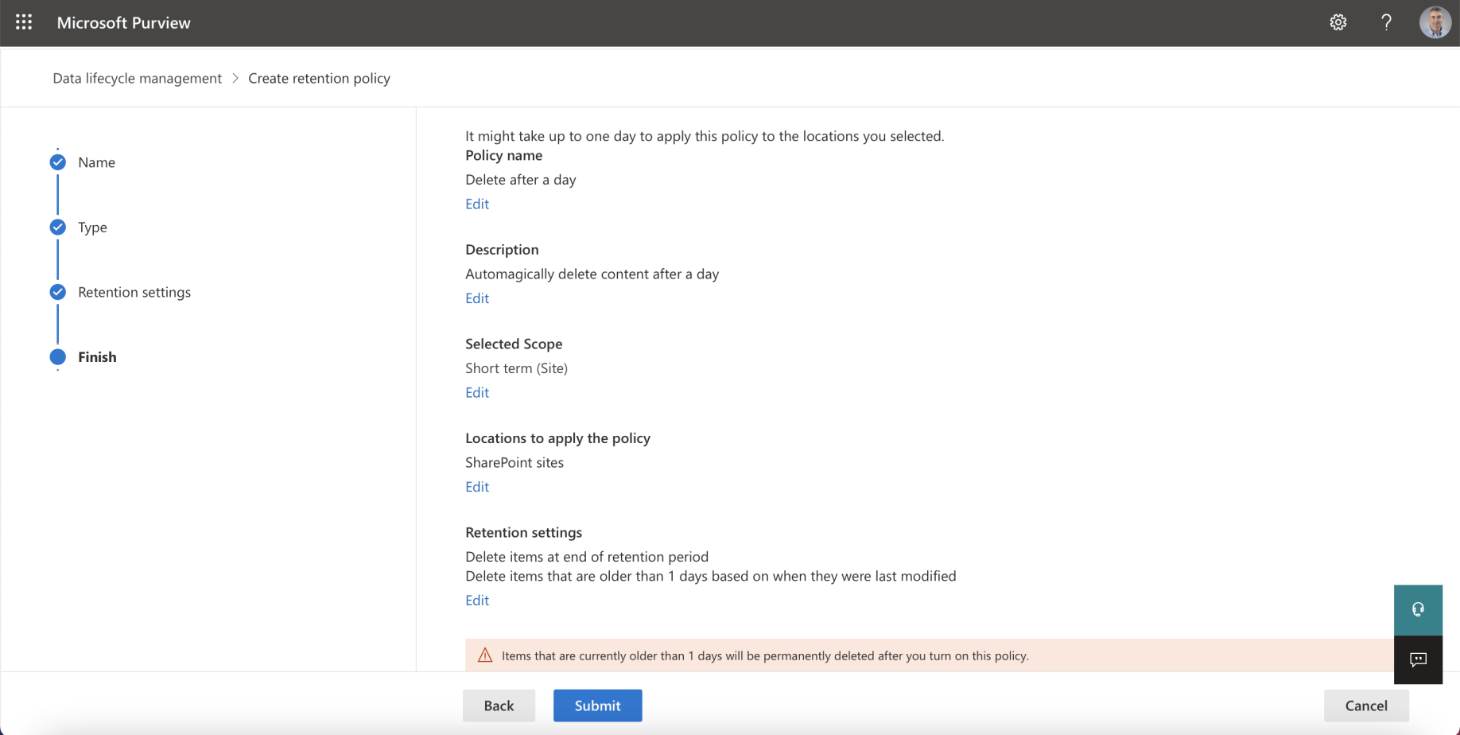Open the Settings gear icon

(x=1338, y=22)
